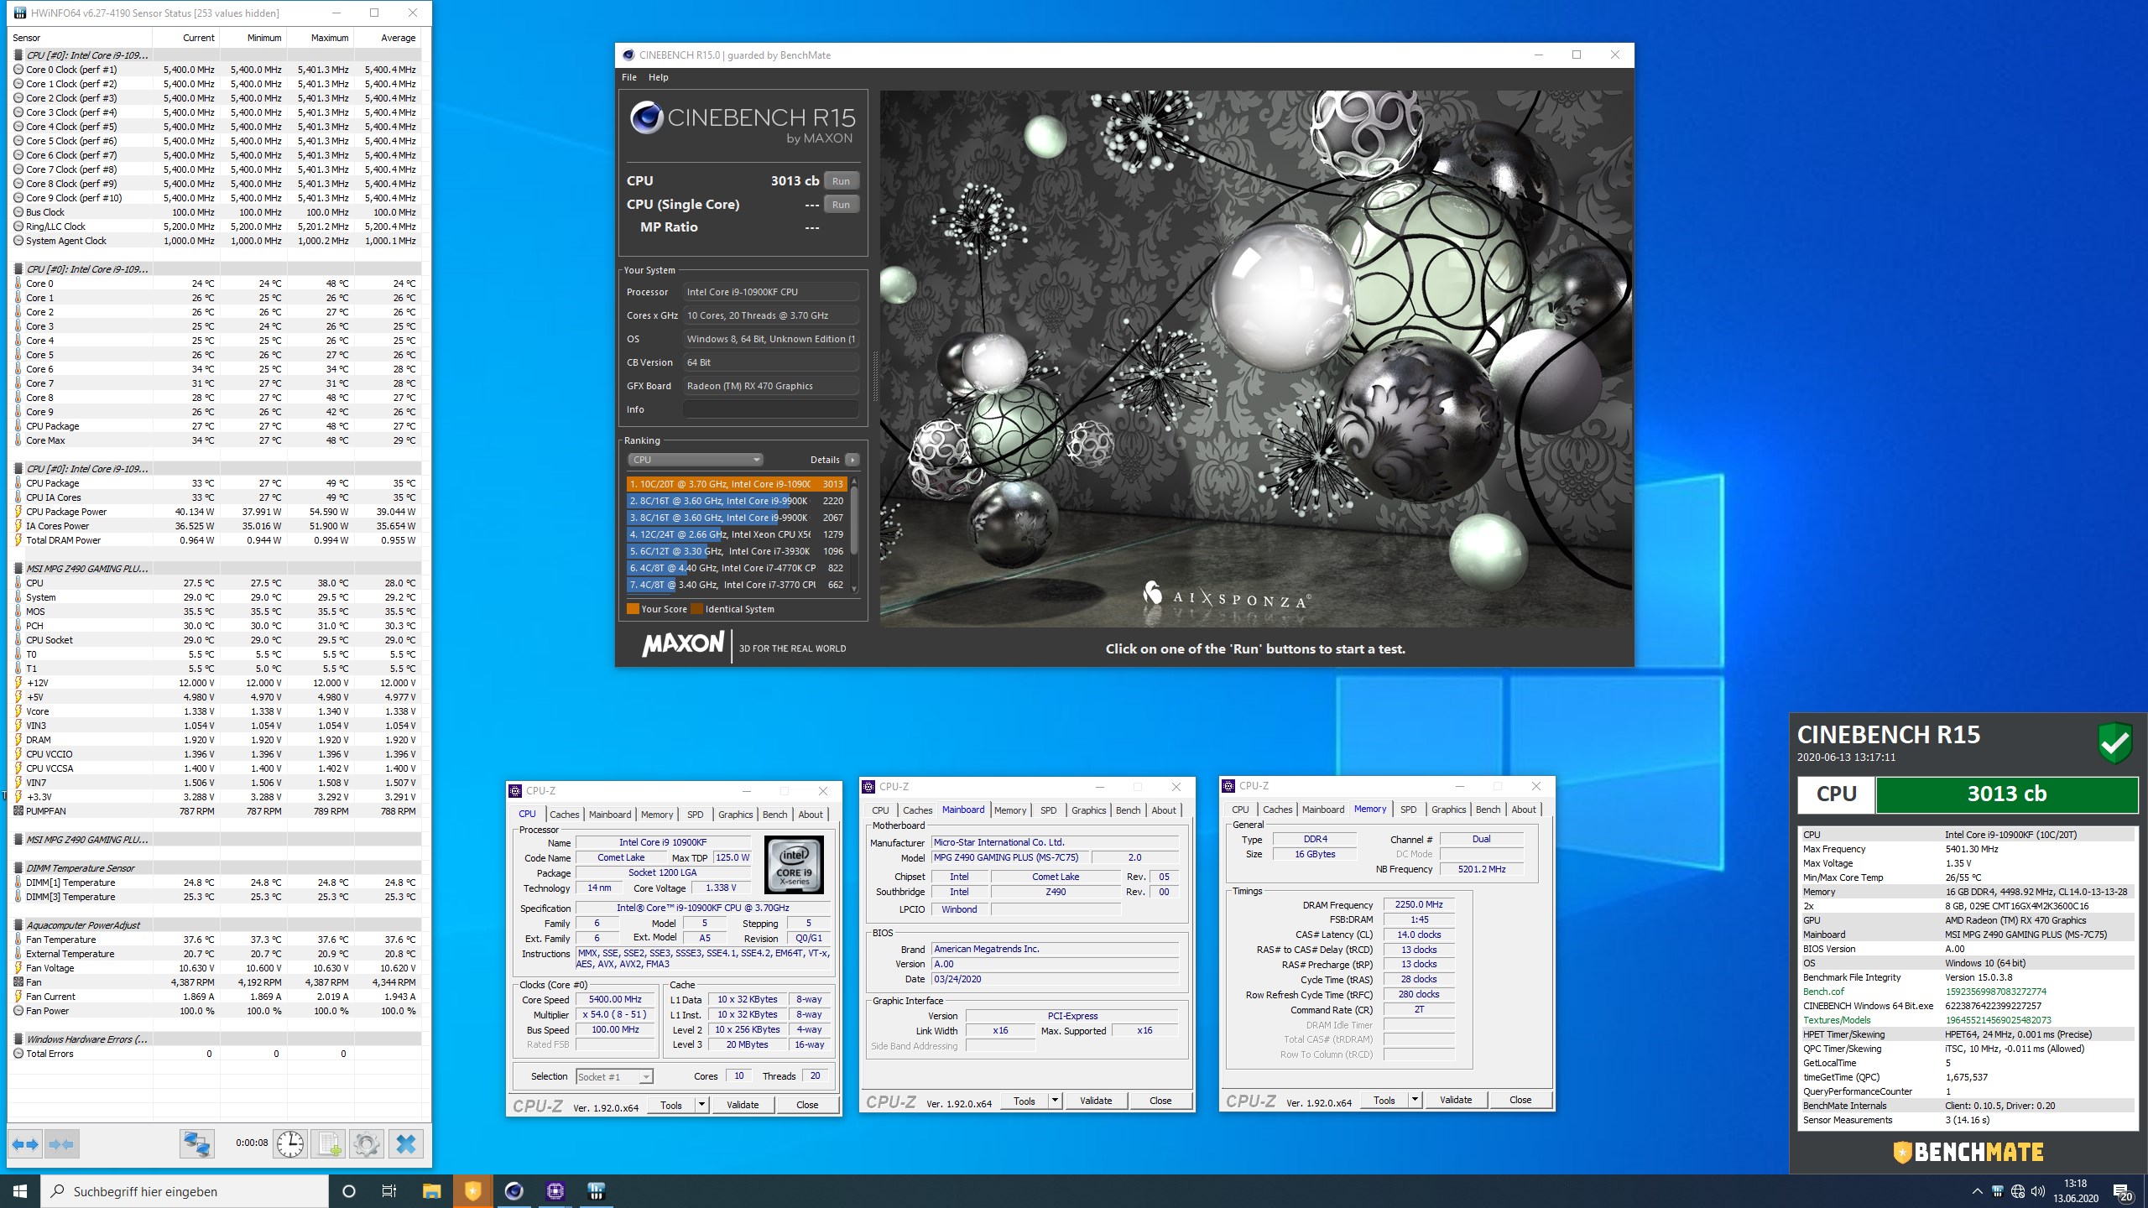Switch to CPU-Z via taskbar icon
Screen dimensions: 2148x1208
(x=555, y=1191)
